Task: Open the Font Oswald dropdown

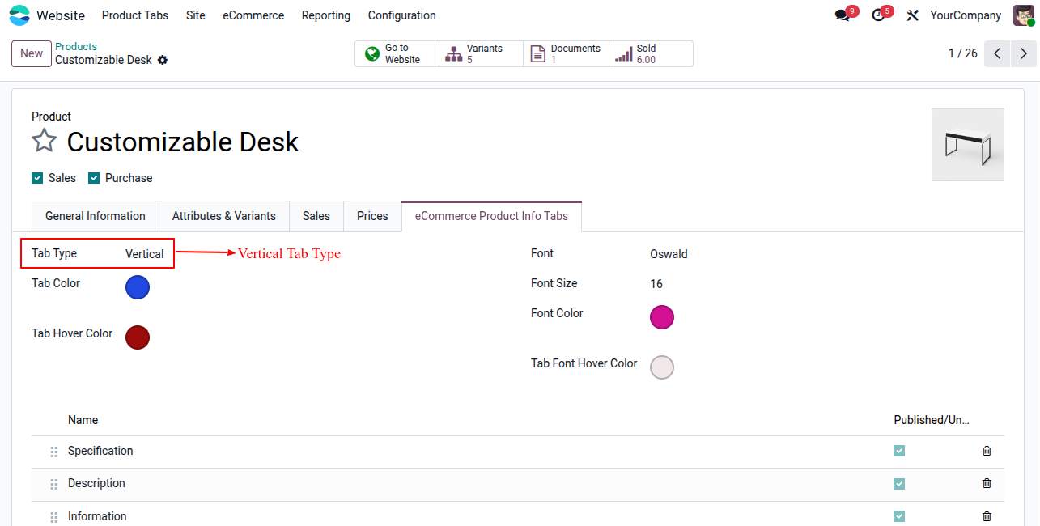Action: (x=669, y=254)
